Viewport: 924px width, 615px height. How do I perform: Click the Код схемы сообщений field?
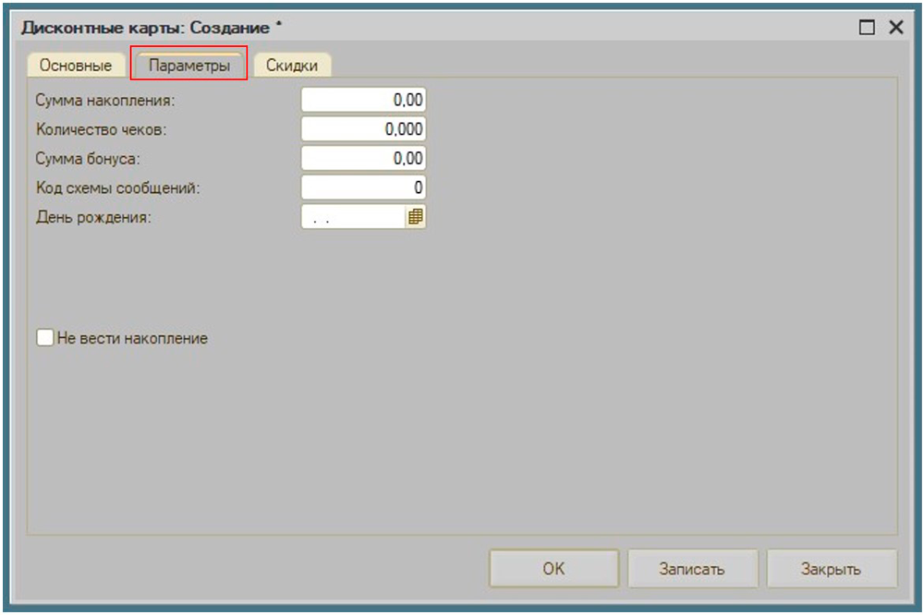tap(363, 188)
